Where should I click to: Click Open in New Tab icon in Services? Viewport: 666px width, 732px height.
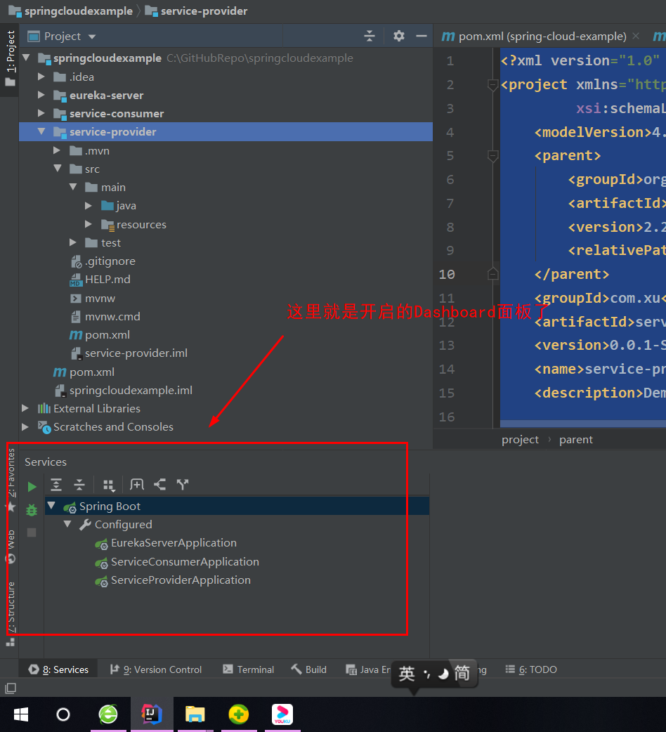pyautogui.click(x=137, y=485)
